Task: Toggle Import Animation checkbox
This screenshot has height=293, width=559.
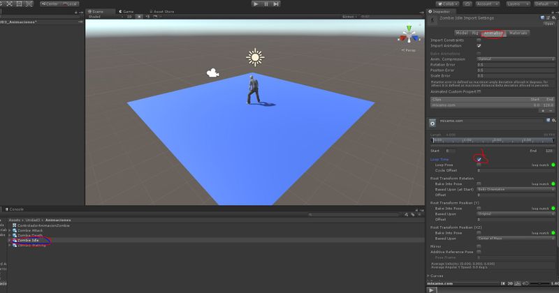Action: (479, 46)
